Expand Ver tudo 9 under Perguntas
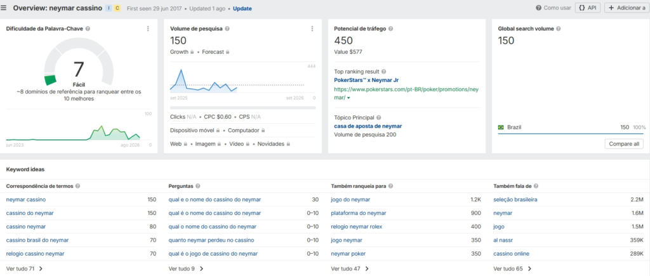Viewport: 650px width, 276px height. tap(186, 268)
